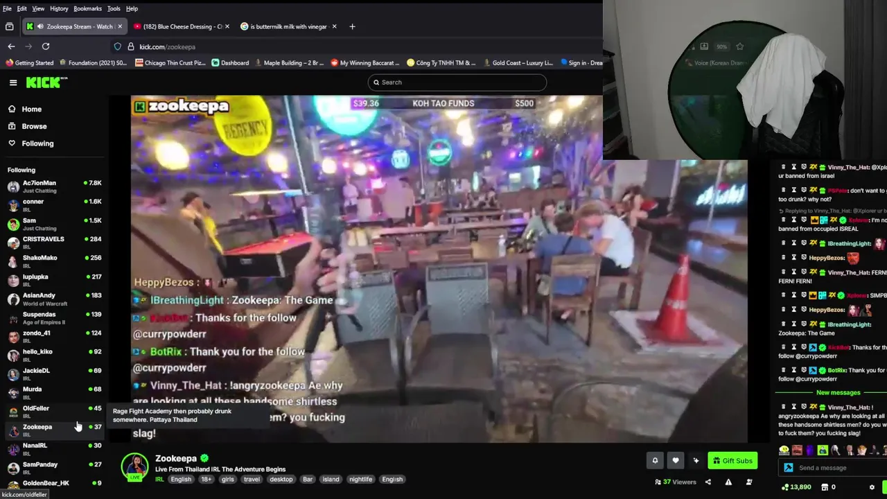Image resolution: width=887 pixels, height=499 pixels.
Task: Open conner channel in Following list
Action: tap(54, 205)
